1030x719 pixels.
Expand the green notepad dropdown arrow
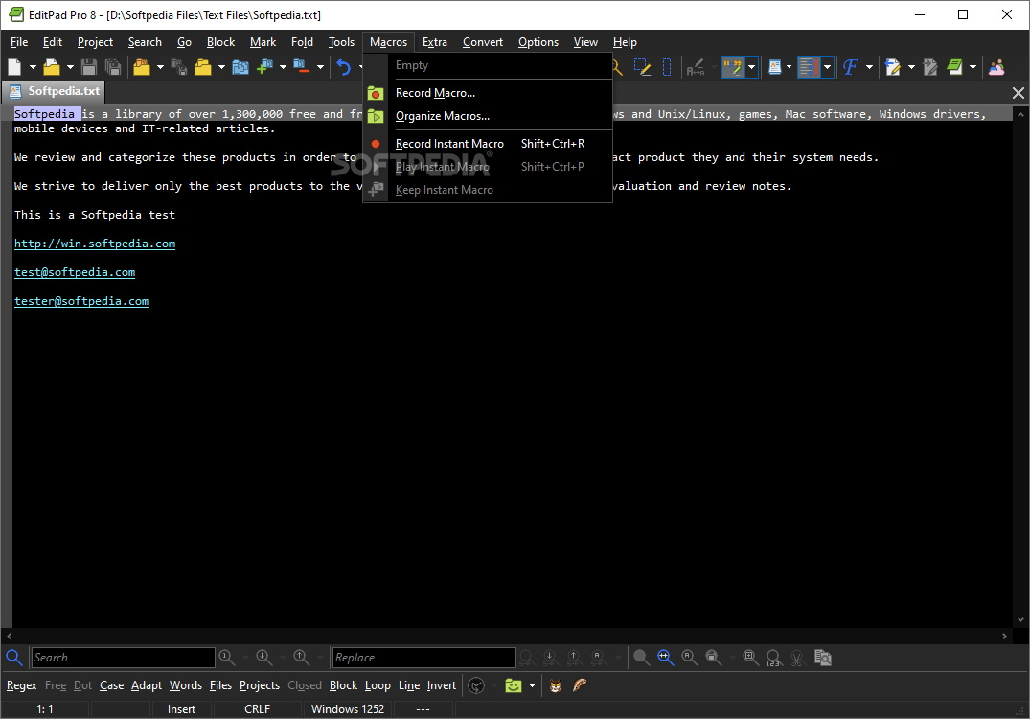click(973, 67)
